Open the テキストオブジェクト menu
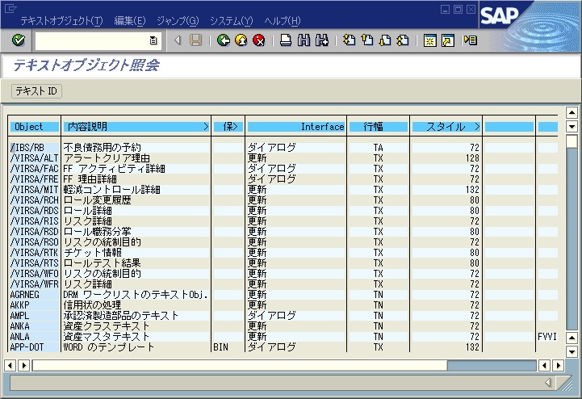The height and width of the screenshot is (399, 582). pos(61,20)
